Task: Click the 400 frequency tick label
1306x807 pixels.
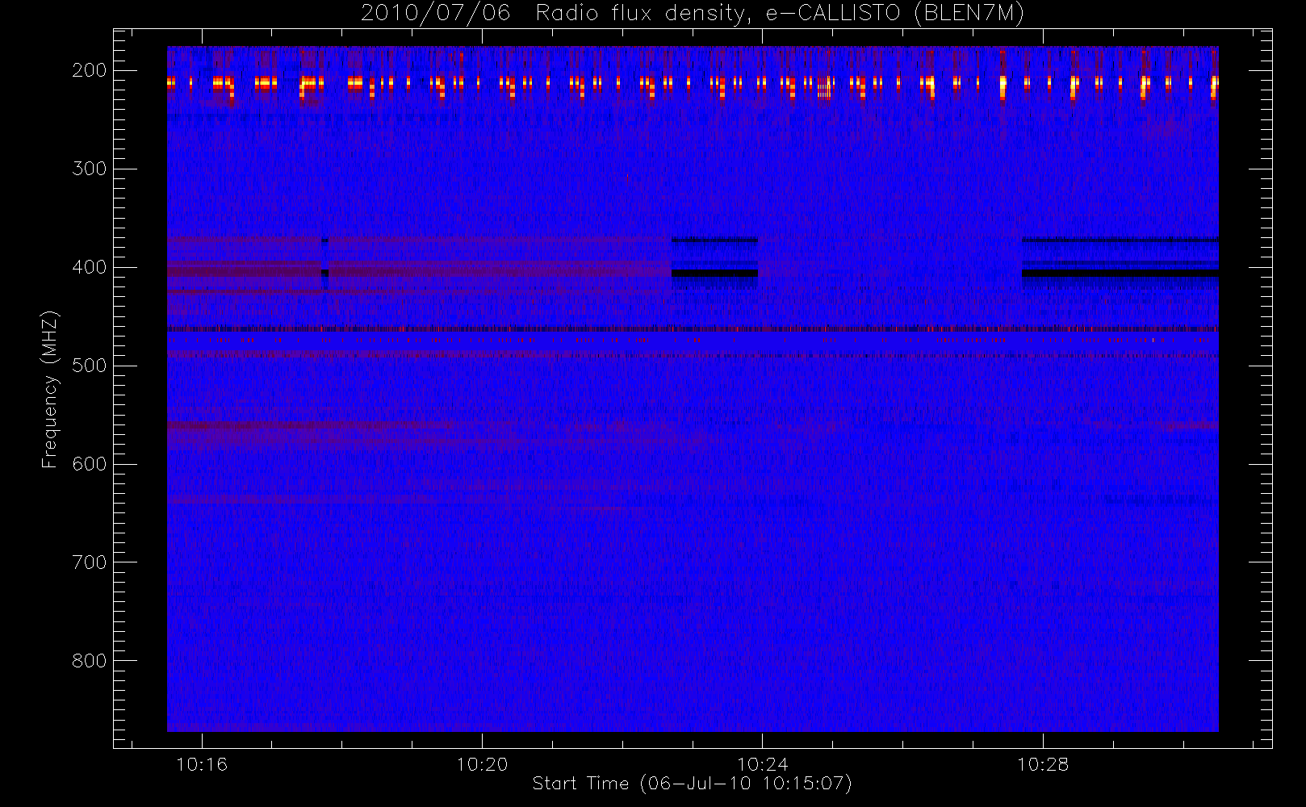Action: pyautogui.click(x=89, y=267)
